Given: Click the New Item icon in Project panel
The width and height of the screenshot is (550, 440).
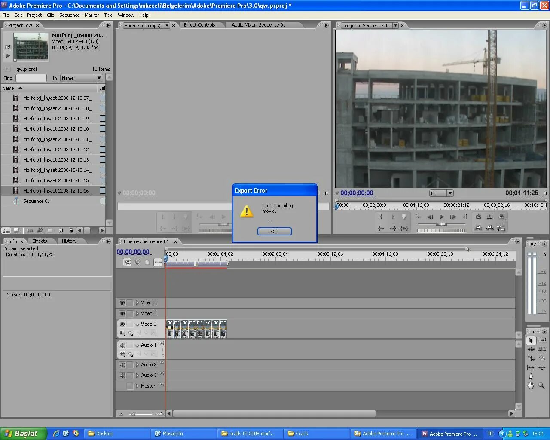Looking at the screenshot, I should (x=61, y=230).
